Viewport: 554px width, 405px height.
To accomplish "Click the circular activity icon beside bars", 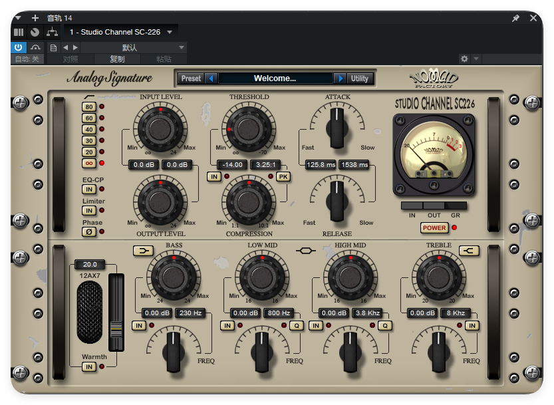I will [35, 32].
